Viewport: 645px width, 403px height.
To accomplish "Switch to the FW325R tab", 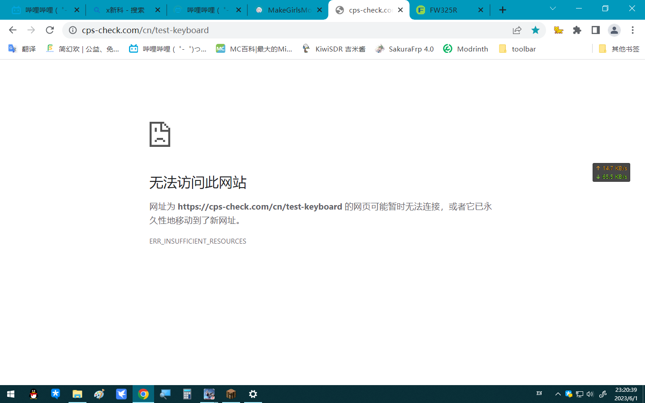I will [x=448, y=10].
